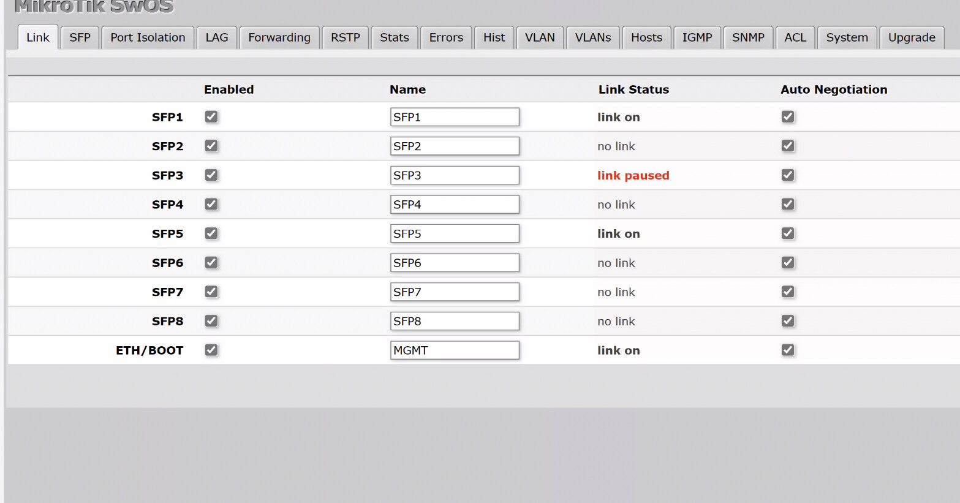This screenshot has width=960, height=503.
Task: Open the Forwarding tab
Action: 279,37
